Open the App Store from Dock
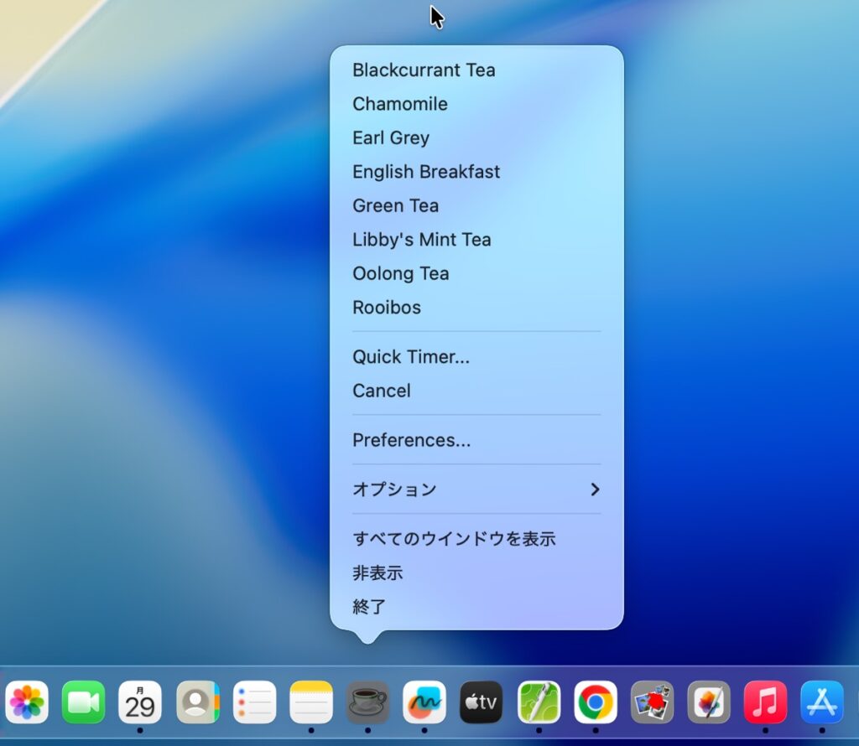Image resolution: width=859 pixels, height=746 pixels. tap(821, 702)
